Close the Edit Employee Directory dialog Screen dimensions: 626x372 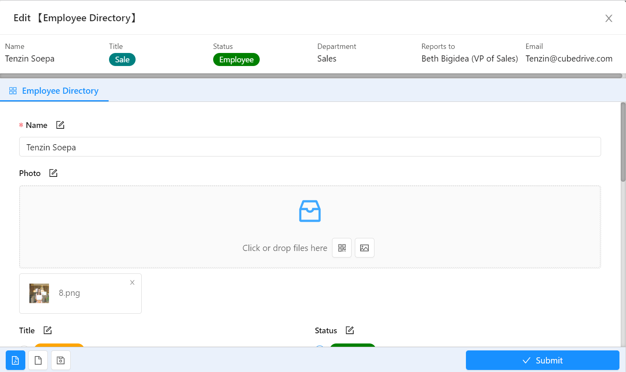609,18
